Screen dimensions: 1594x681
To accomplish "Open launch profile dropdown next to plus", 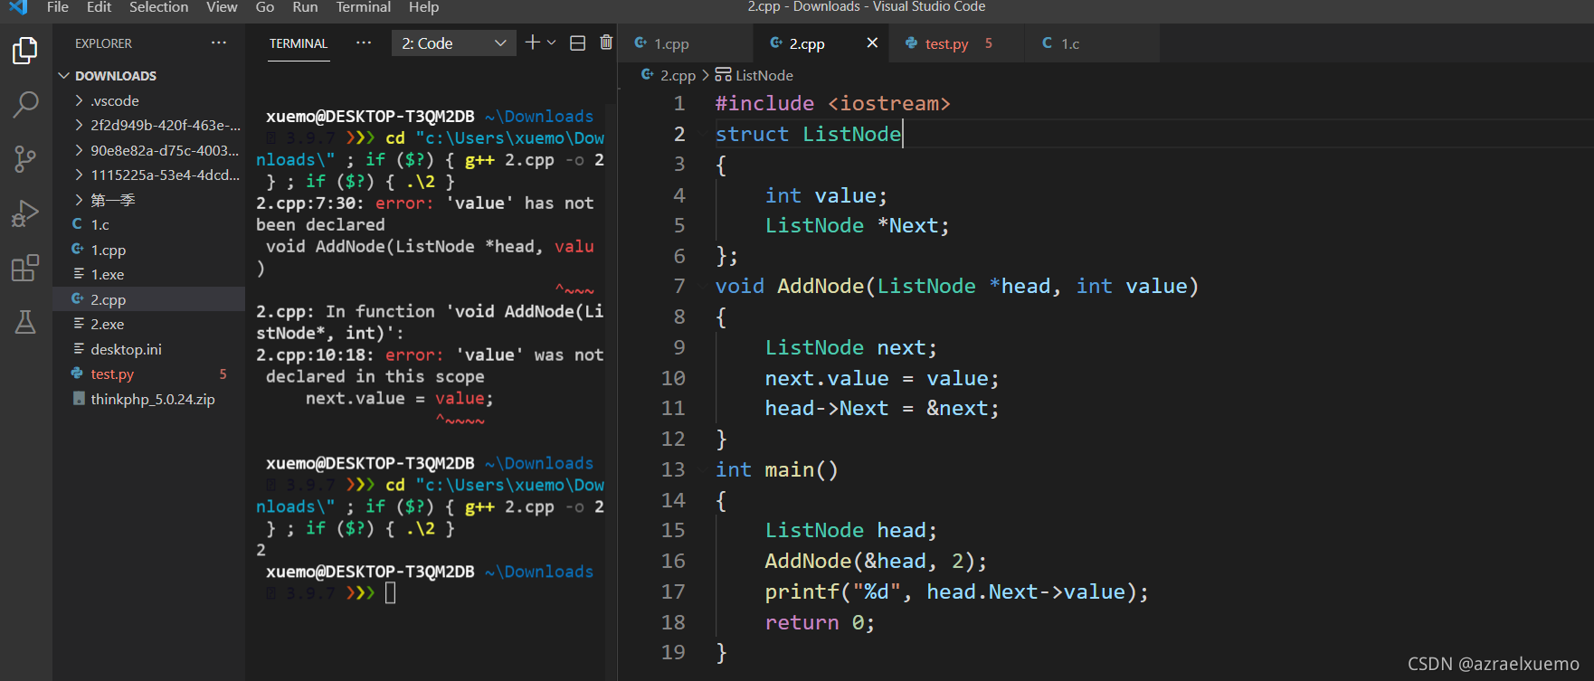I will [552, 43].
